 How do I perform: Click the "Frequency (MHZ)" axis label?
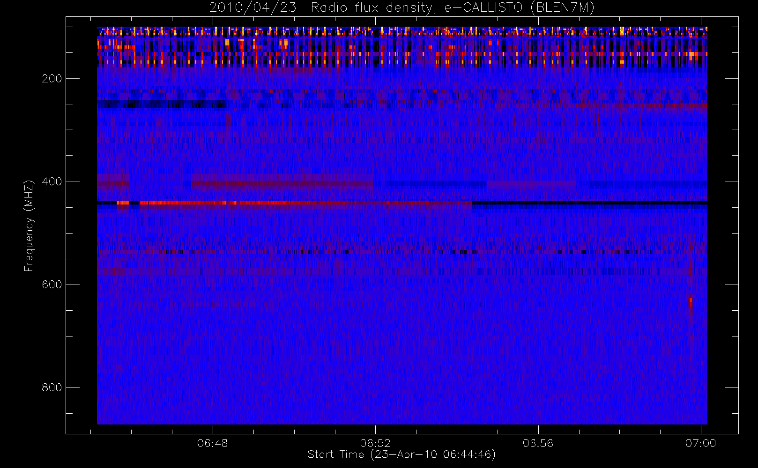(29, 226)
